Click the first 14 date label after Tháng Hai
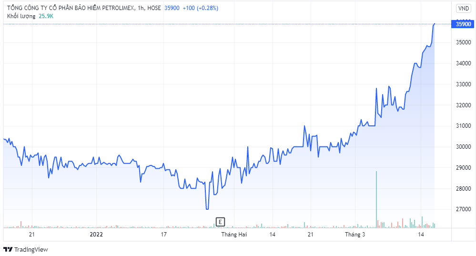Image resolution: width=476 pixels, height=256 pixels. (272, 235)
